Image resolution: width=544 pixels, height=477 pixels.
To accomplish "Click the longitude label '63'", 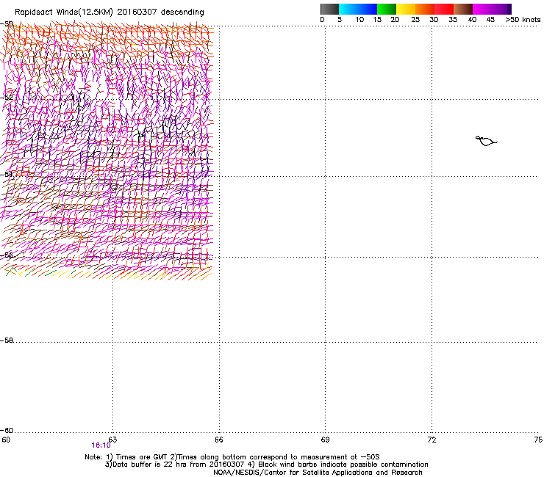I will tap(112, 440).
